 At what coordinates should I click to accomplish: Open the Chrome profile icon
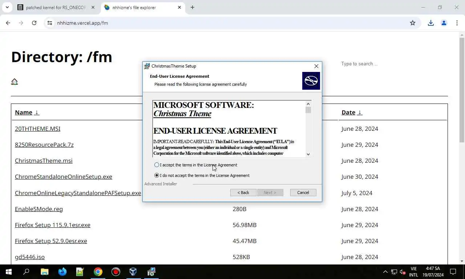(444, 23)
